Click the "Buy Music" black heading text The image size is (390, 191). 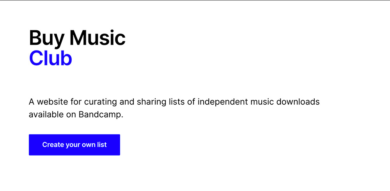coord(77,38)
